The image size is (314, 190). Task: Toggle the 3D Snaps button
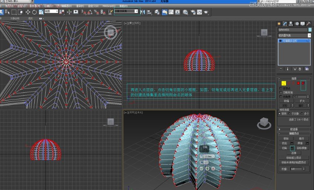click(84, 12)
